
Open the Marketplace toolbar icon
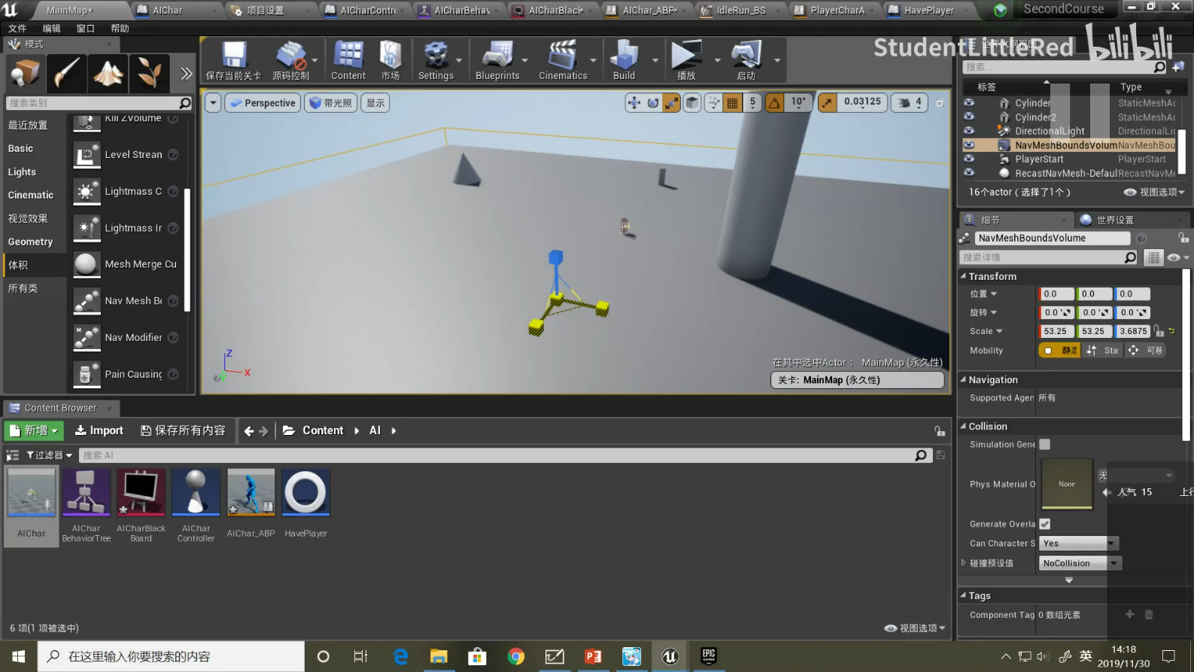(390, 61)
